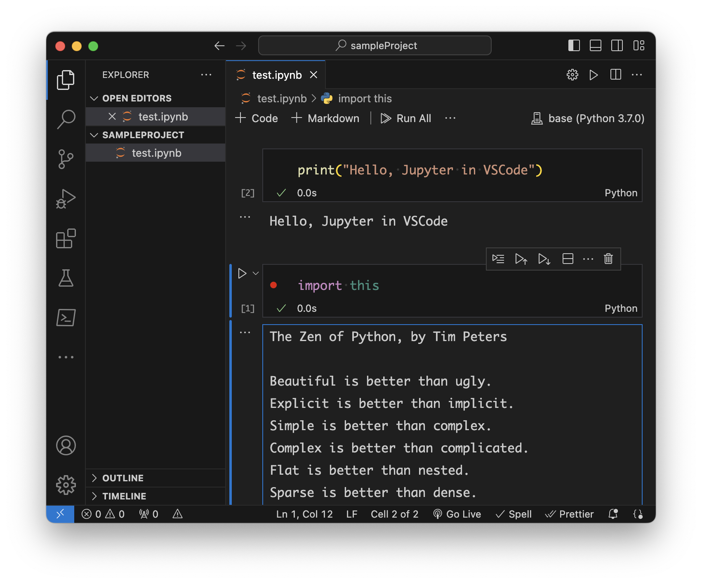Toggle Go Live server from the status bar
The height and width of the screenshot is (584, 702).
pos(457,514)
